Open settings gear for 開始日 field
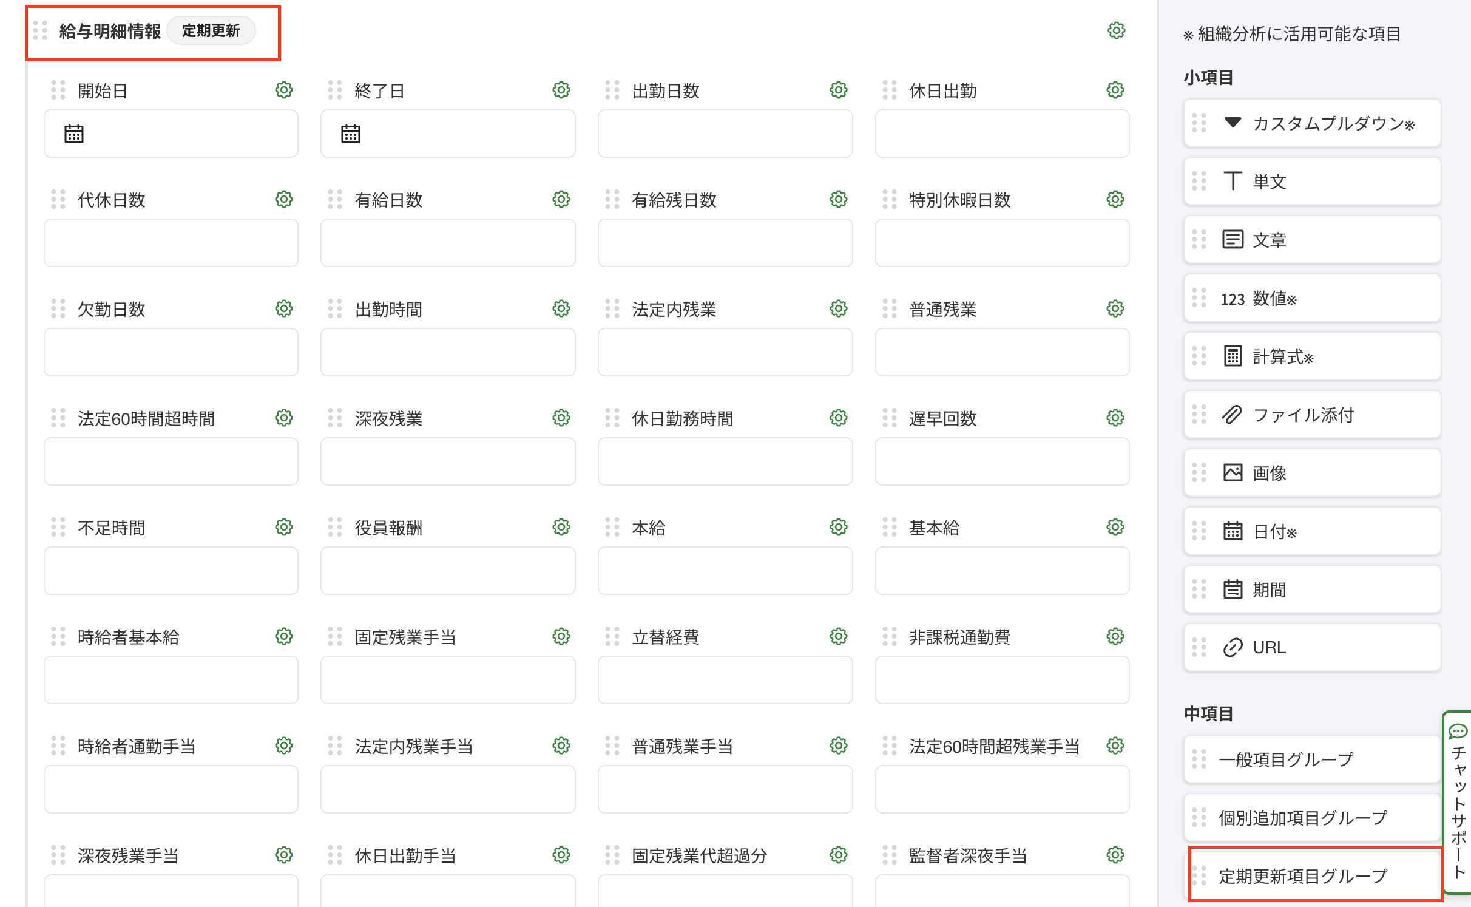This screenshot has height=907, width=1471. pyautogui.click(x=283, y=90)
